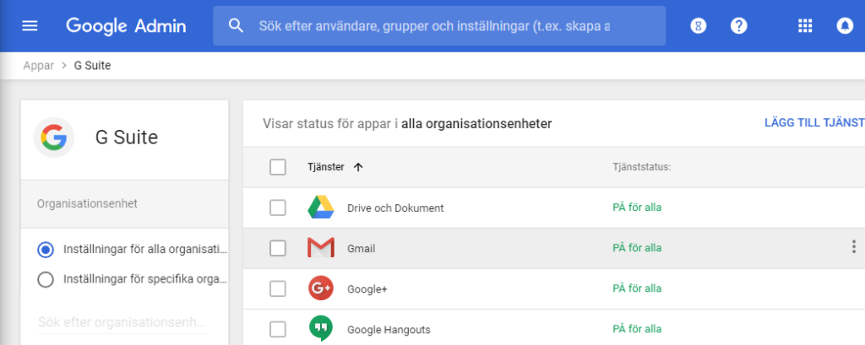The height and width of the screenshot is (345, 865).
Task: Click the Google Hangouts green icon
Action: point(320,328)
